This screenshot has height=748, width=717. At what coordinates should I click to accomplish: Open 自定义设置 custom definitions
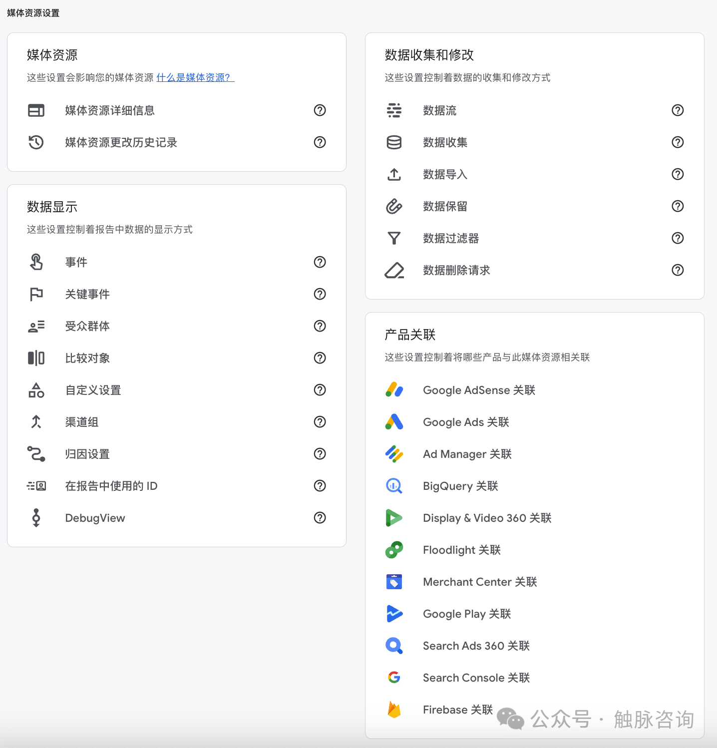(x=93, y=390)
